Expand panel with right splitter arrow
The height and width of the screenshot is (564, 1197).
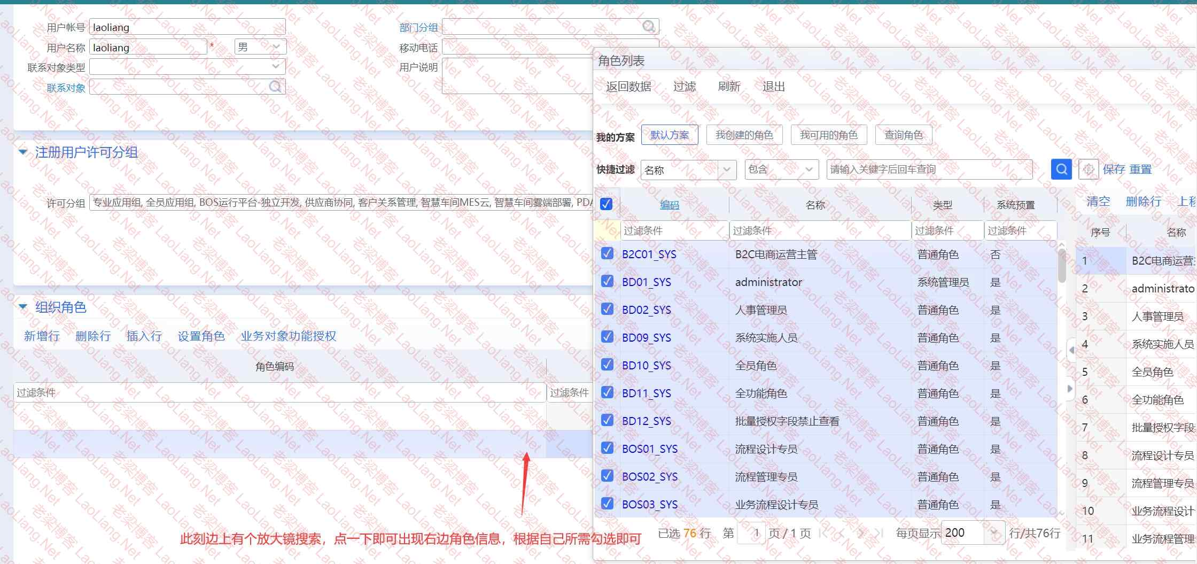click(x=1070, y=389)
